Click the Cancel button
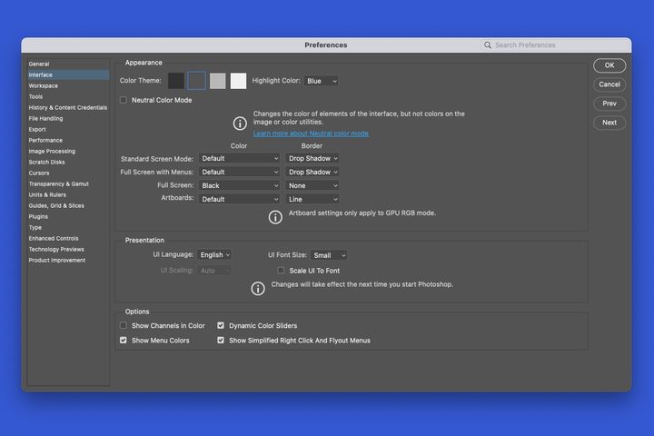Viewport: 654px width, 436px height. pyautogui.click(x=609, y=84)
